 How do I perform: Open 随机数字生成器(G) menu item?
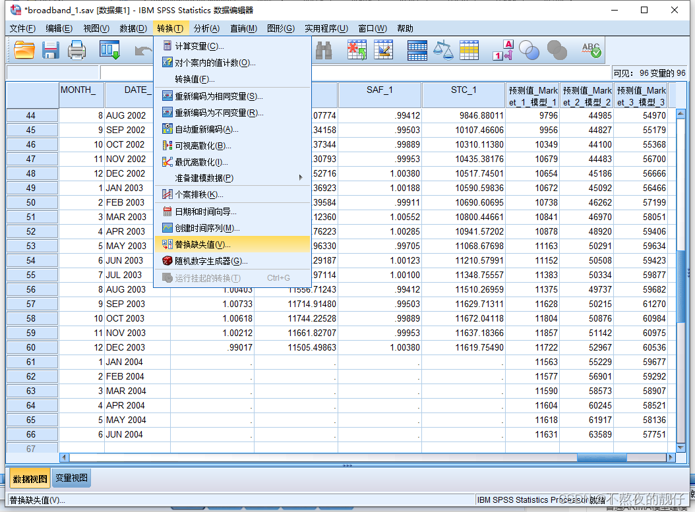click(232, 261)
